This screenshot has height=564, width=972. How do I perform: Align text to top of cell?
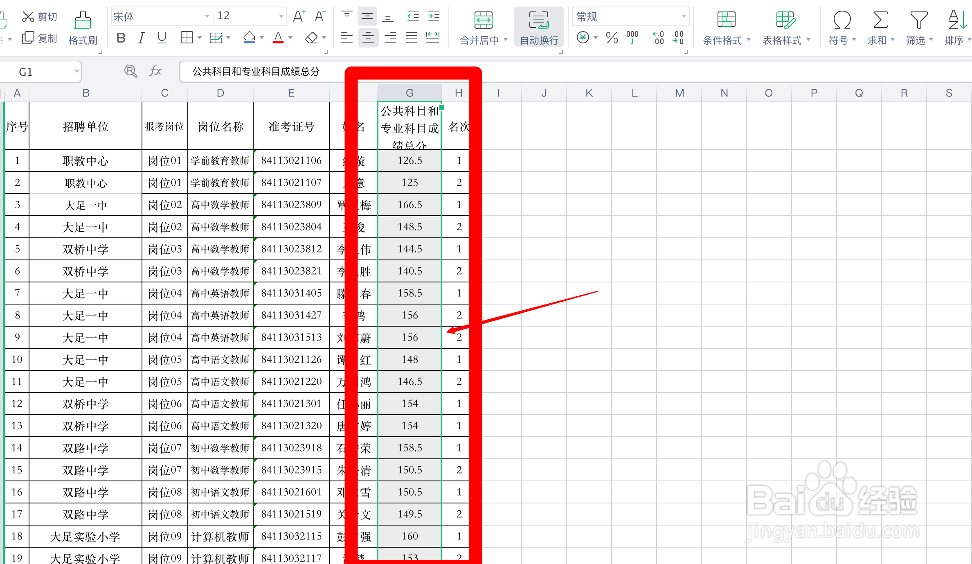(x=346, y=16)
